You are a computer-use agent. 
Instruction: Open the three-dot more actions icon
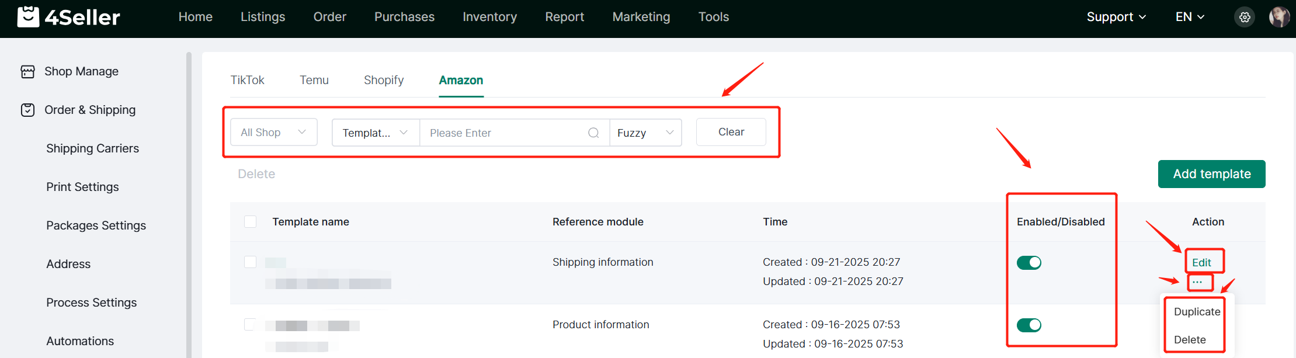point(1197,282)
